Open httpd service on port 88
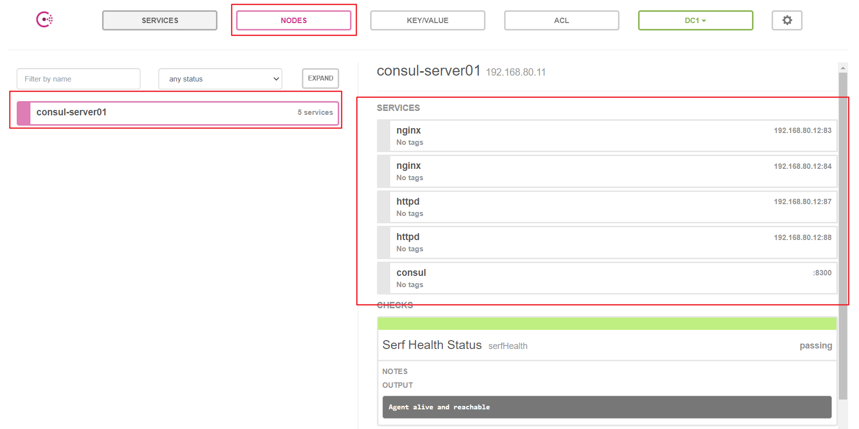This screenshot has height=429, width=859. 607,242
